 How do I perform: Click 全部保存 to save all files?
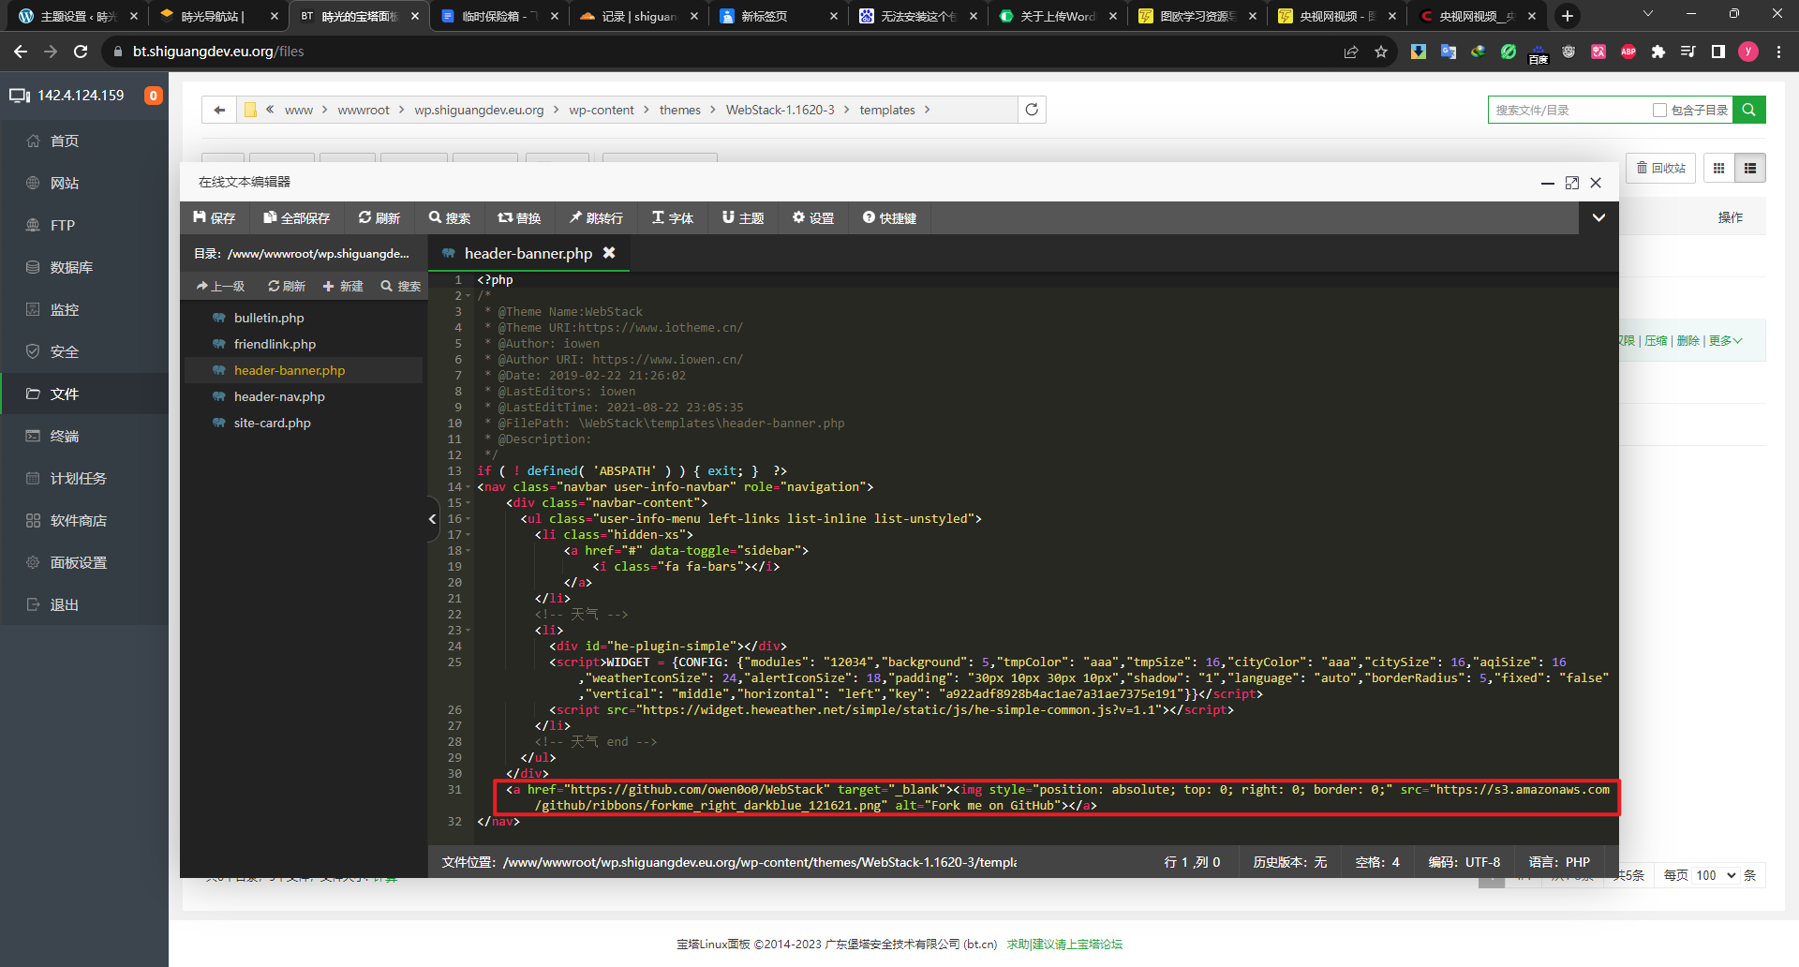pyautogui.click(x=296, y=217)
